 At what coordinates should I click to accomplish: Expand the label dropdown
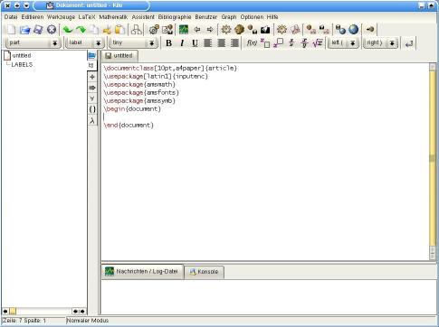click(85, 43)
